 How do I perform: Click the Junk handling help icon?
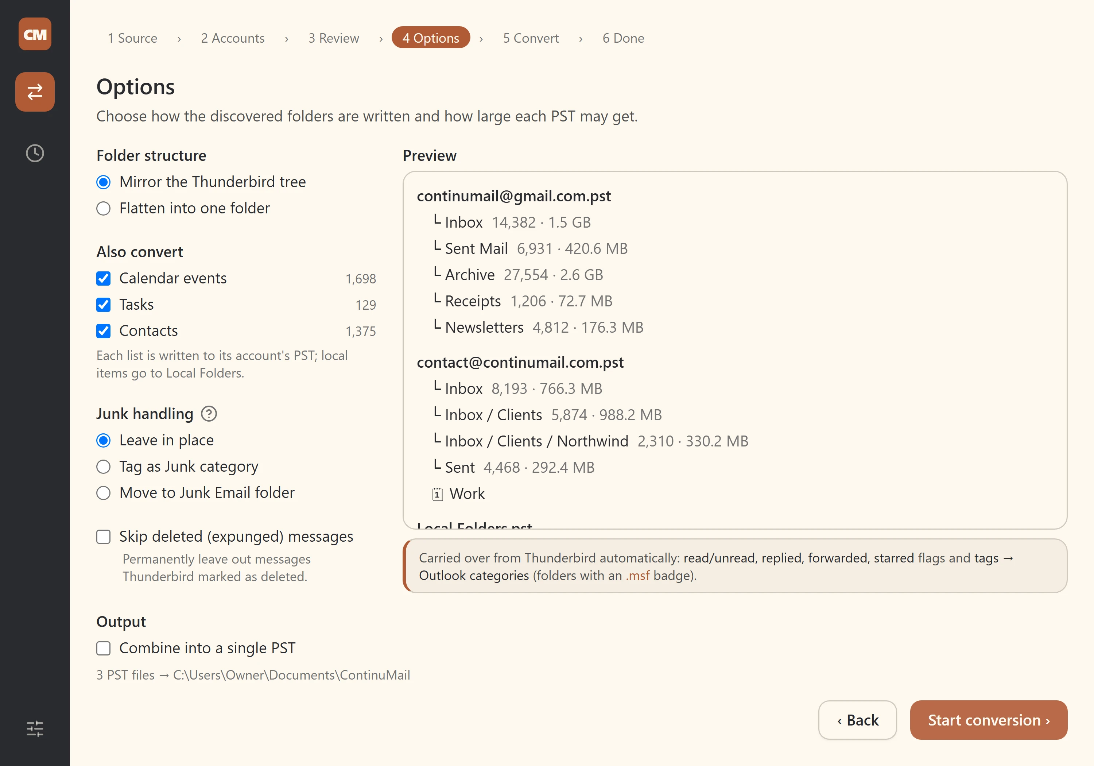coord(209,414)
